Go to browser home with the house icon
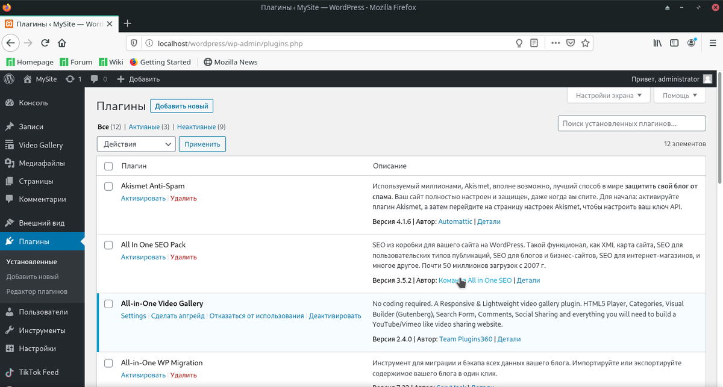The width and height of the screenshot is (723, 387). pos(61,43)
